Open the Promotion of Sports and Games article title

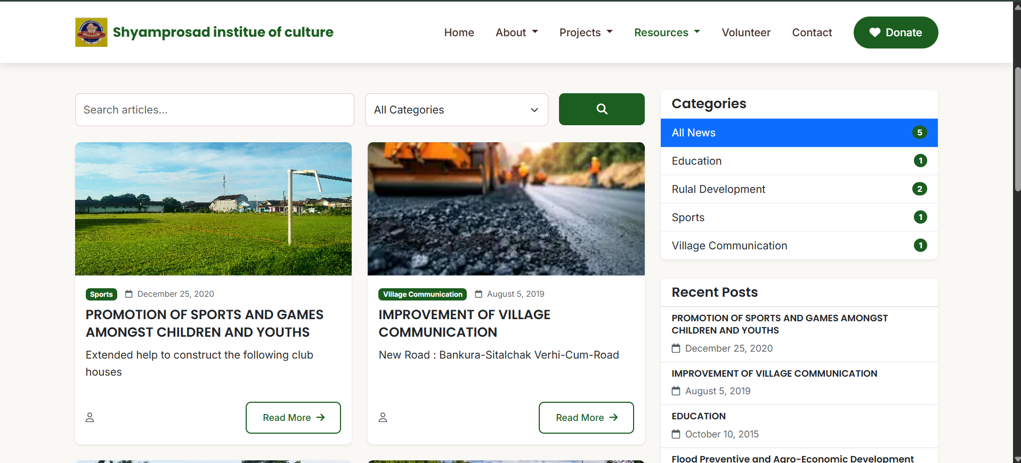205,323
